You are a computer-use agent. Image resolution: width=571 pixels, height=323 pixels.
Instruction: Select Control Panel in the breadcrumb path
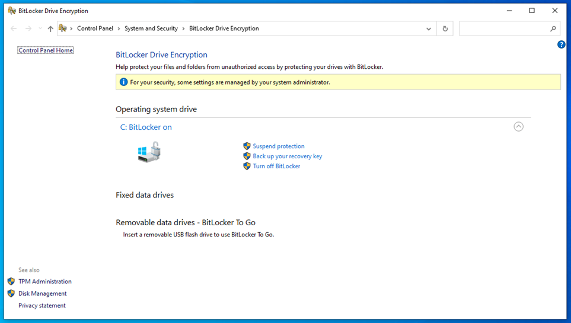tap(95, 28)
